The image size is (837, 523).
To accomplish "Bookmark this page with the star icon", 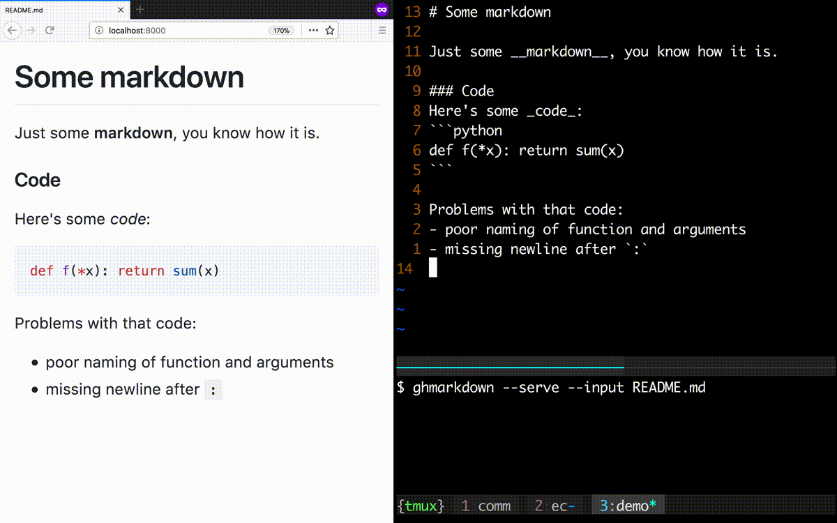I will point(330,31).
